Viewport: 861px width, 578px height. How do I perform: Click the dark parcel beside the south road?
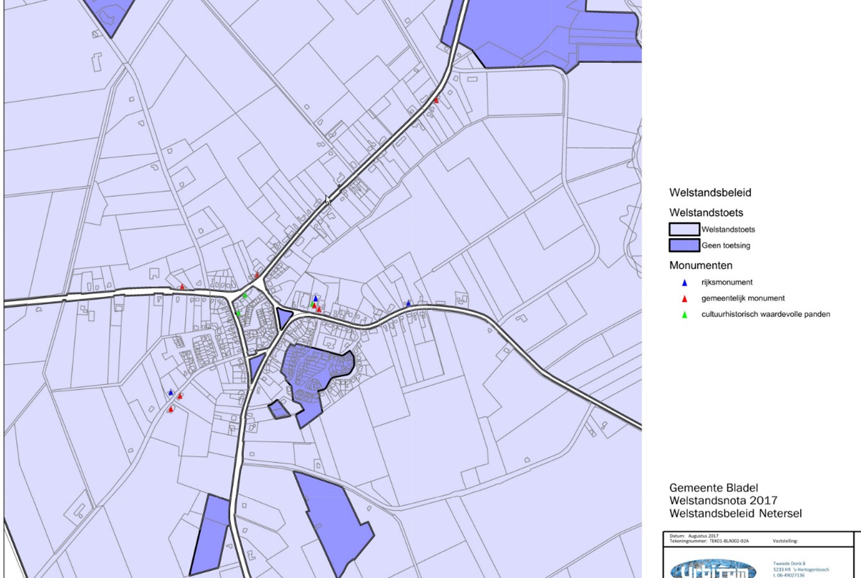pyautogui.click(x=211, y=535)
